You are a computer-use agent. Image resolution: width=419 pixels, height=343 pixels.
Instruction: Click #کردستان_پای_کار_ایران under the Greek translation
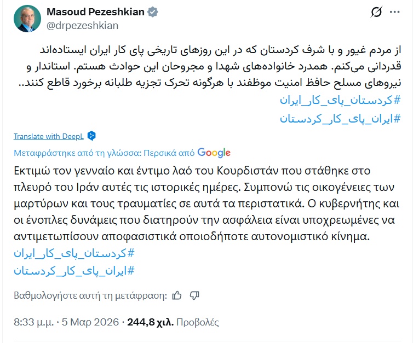pyautogui.click(x=74, y=253)
